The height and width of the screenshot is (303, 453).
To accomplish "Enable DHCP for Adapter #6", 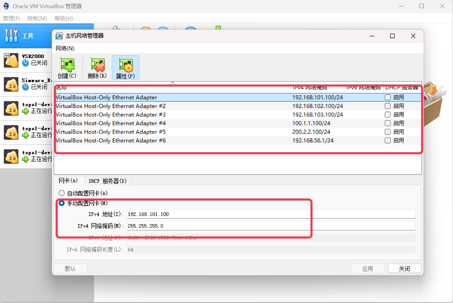I will pyautogui.click(x=388, y=141).
